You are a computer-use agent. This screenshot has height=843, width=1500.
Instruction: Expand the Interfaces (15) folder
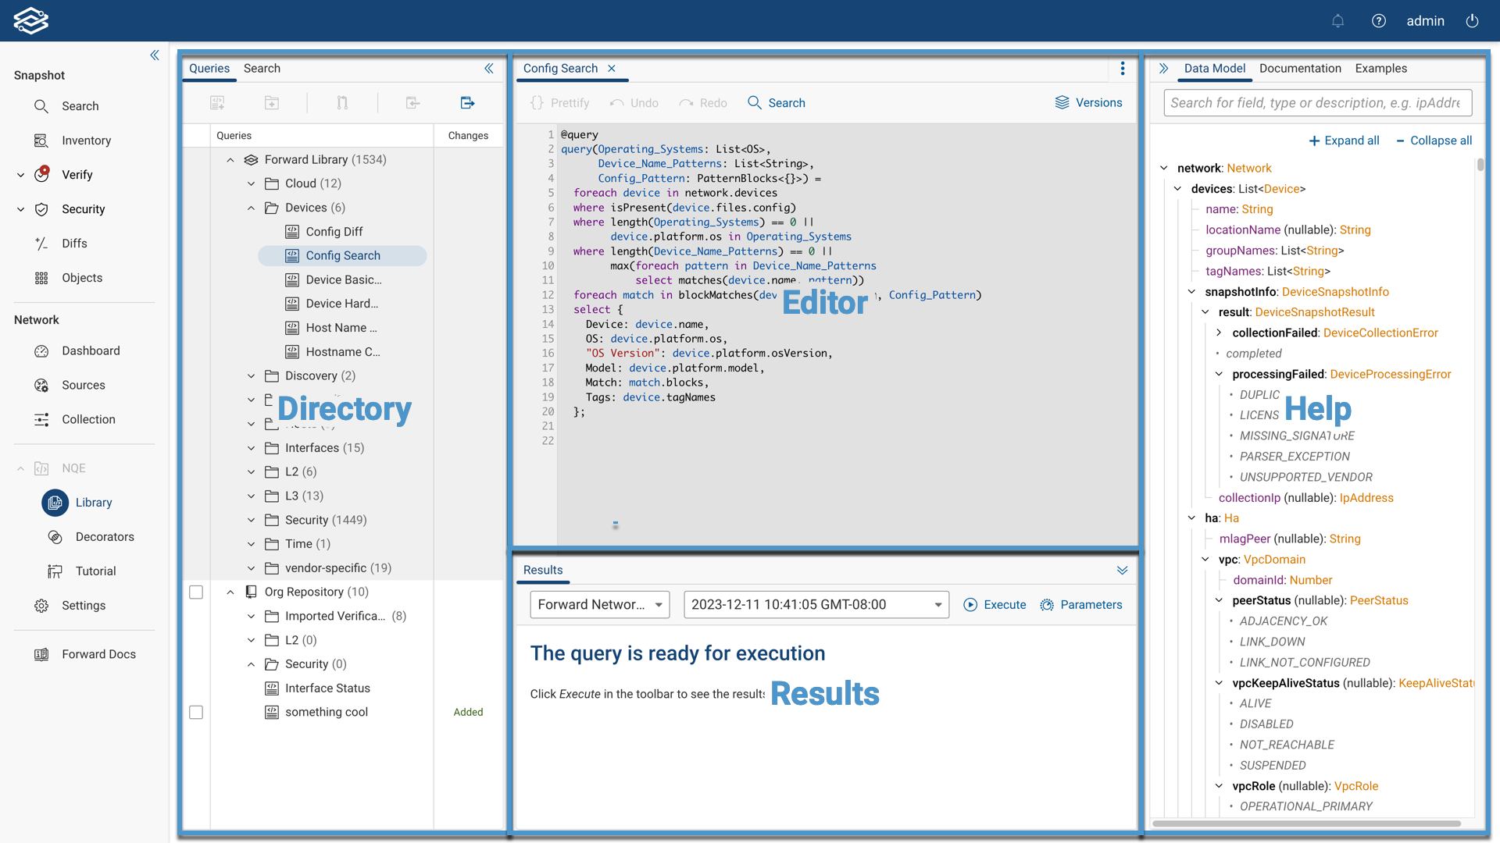(252, 448)
